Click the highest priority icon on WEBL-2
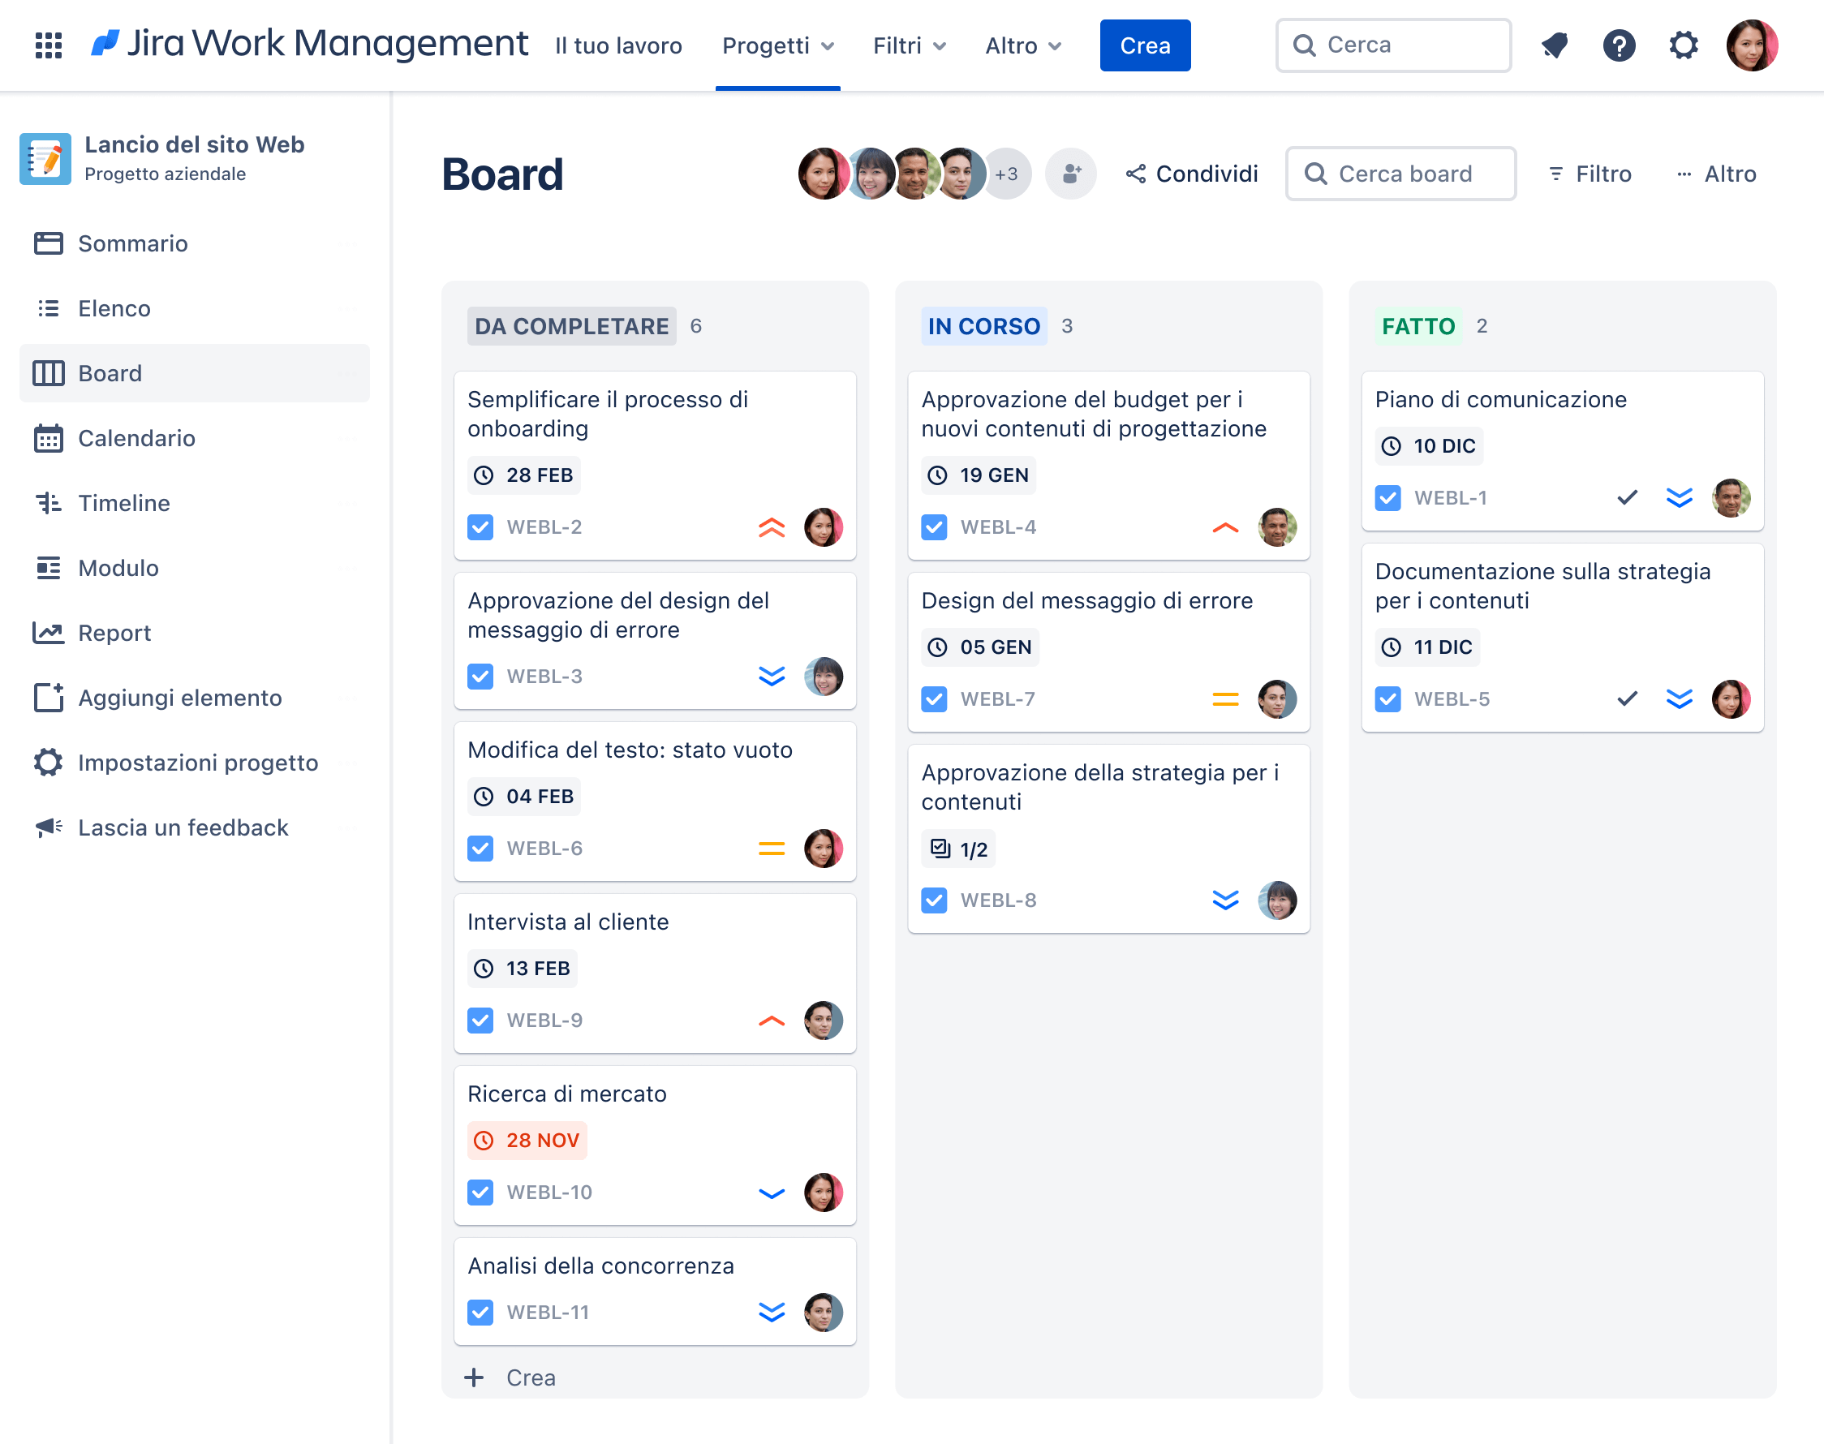 [771, 527]
